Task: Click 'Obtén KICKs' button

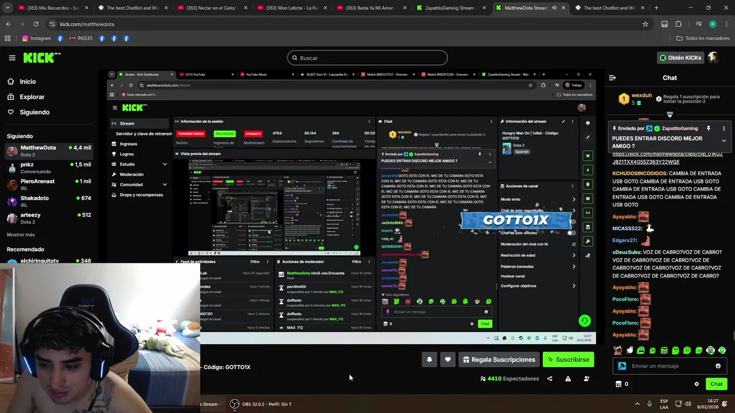Action: pyautogui.click(x=680, y=57)
